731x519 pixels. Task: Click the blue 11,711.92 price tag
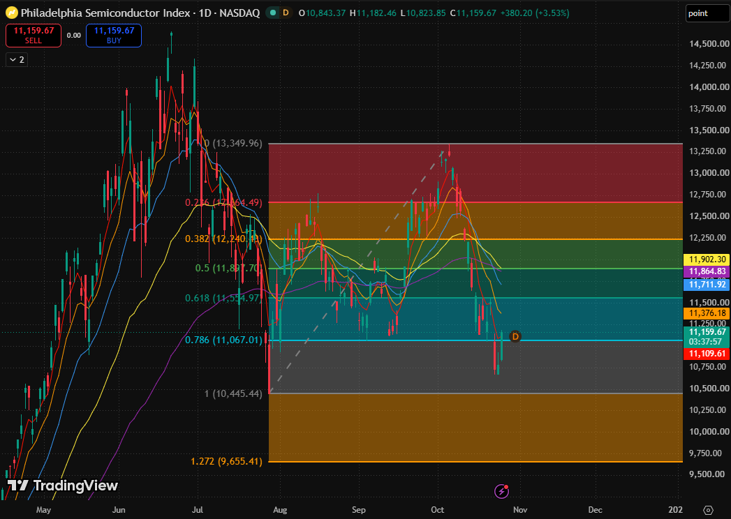(x=707, y=284)
